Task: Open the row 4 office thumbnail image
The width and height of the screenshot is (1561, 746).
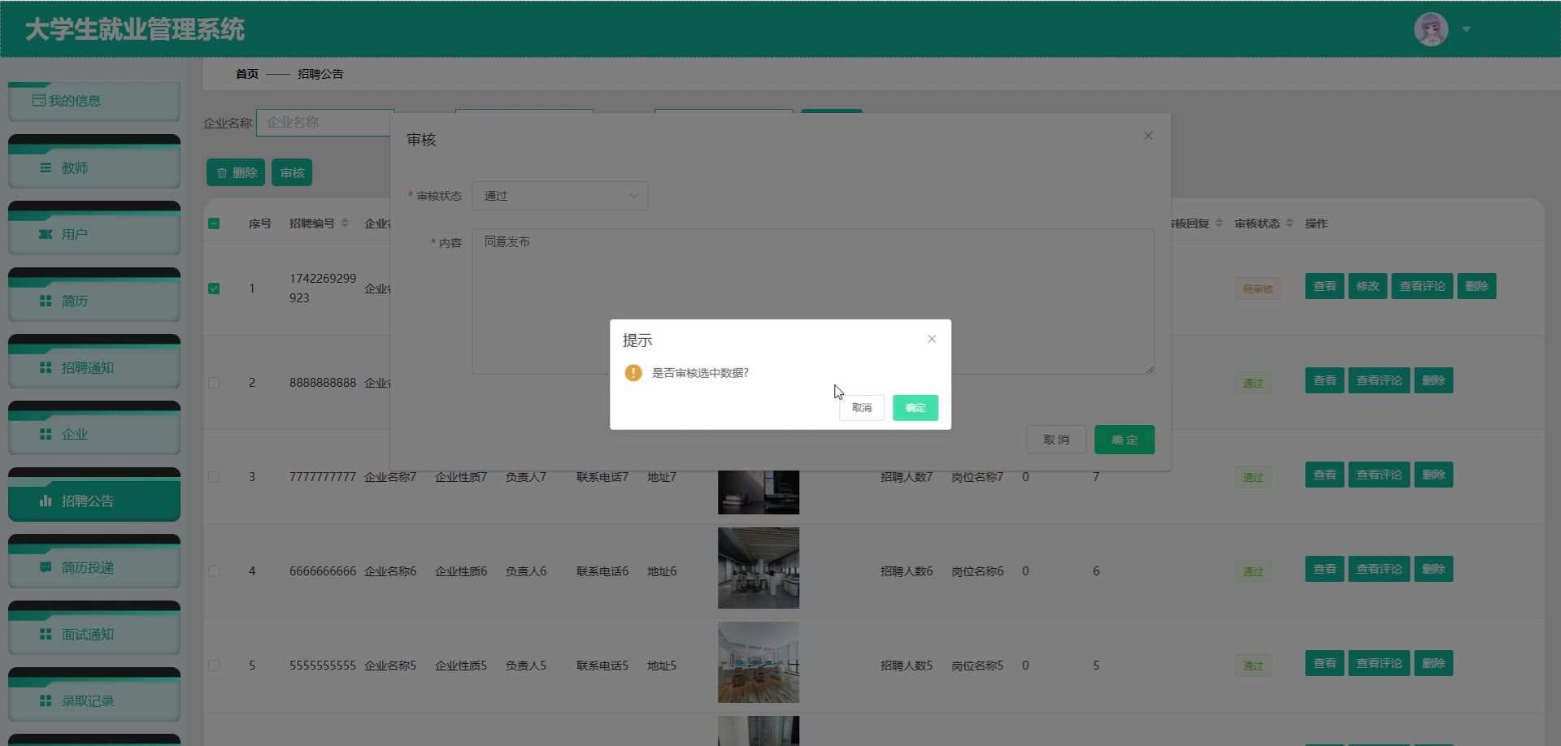Action: tap(758, 568)
